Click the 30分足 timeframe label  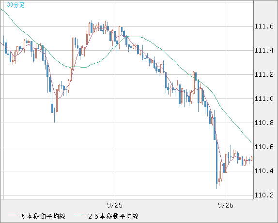click(x=15, y=5)
